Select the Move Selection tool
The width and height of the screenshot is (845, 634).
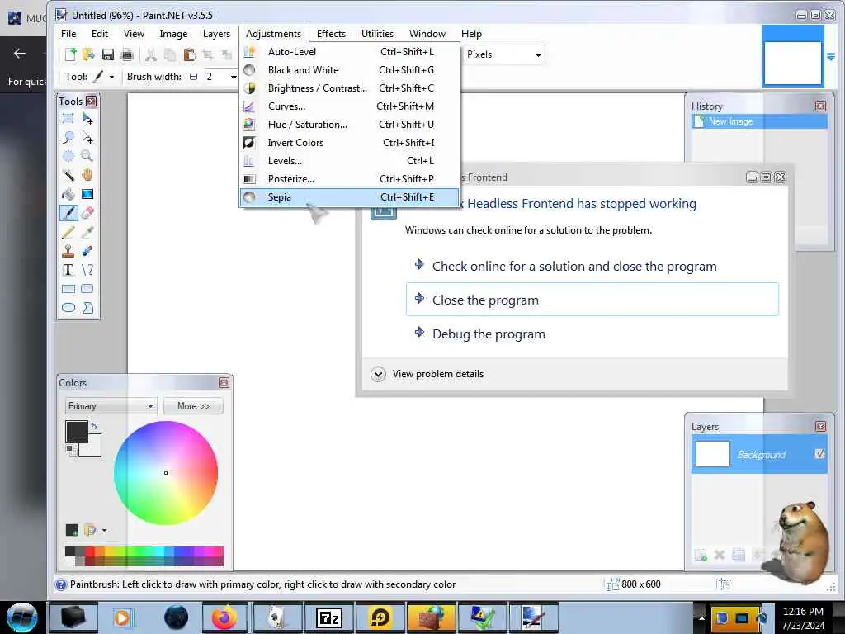point(87,138)
